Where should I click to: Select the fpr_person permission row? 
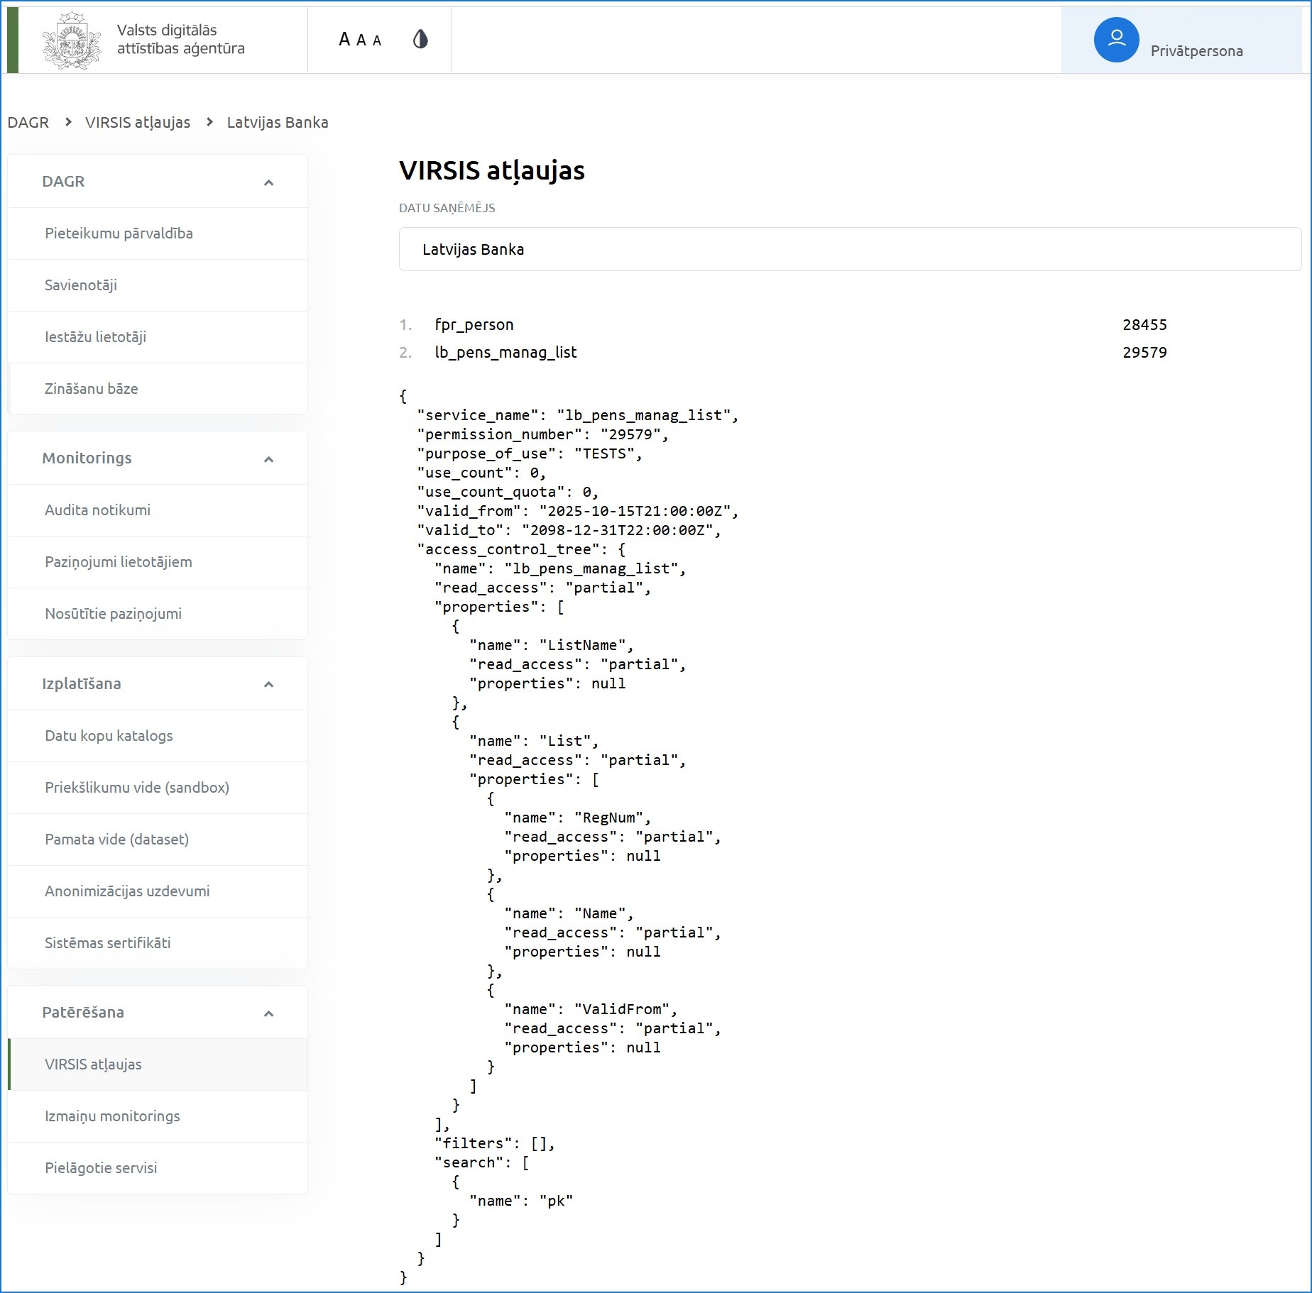(x=783, y=325)
